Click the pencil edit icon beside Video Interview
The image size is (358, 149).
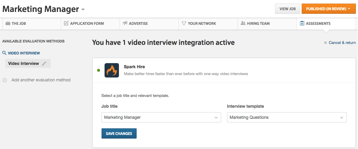tap(44, 63)
